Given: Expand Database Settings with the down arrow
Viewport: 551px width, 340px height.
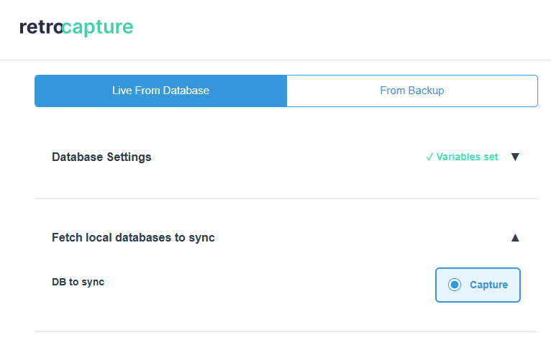Looking at the screenshot, I should [514, 157].
